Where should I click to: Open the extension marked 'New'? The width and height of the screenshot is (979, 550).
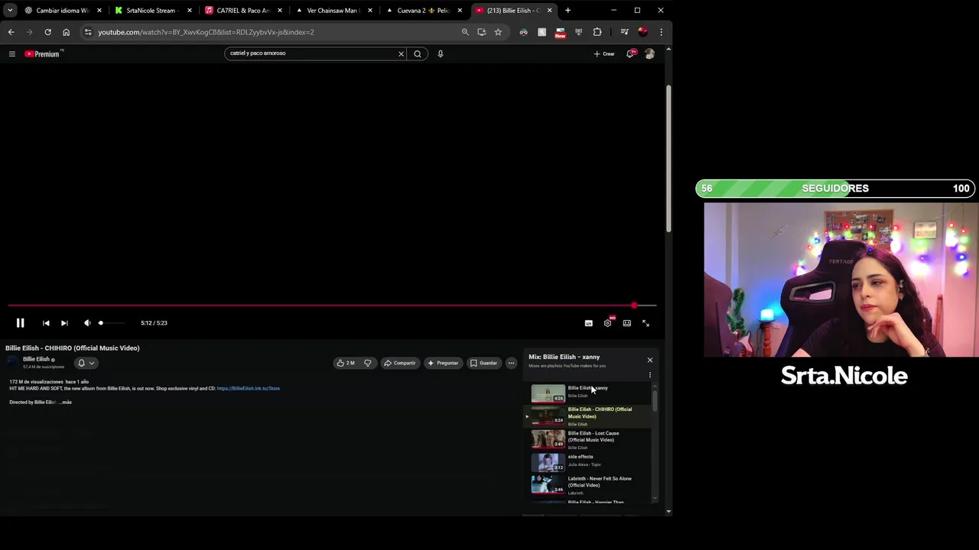[x=561, y=32]
